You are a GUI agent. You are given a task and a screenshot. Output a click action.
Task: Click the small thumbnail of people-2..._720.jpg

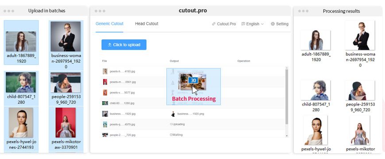tap(105, 135)
